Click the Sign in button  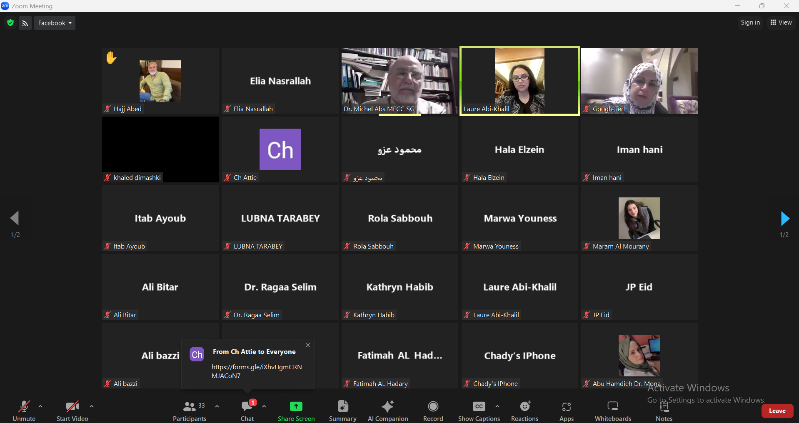pyautogui.click(x=750, y=22)
